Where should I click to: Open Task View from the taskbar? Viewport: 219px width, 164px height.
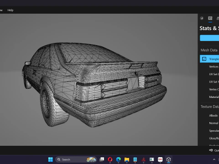102,159
